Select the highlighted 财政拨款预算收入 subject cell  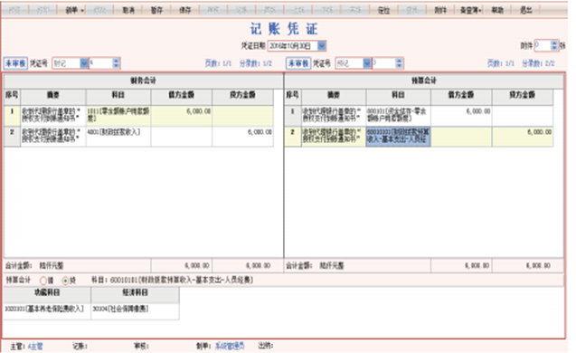tap(398, 136)
